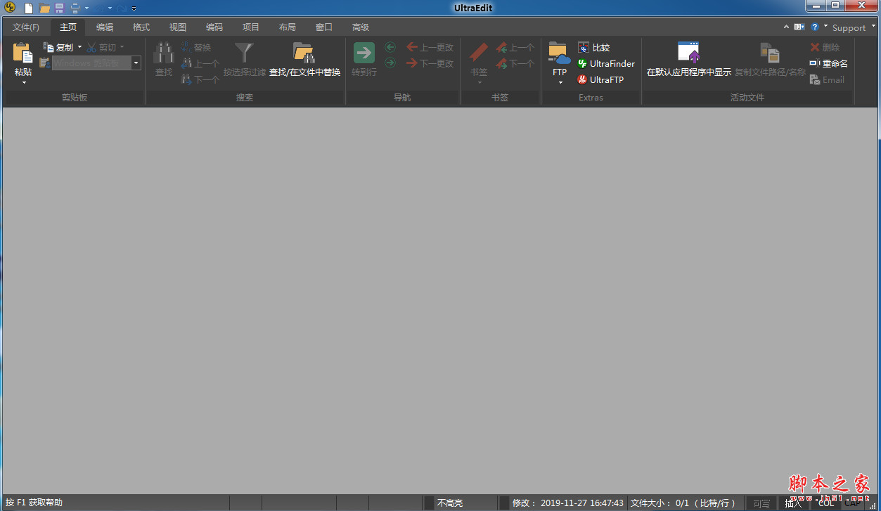Click the New file icon in title bar
Screen dimensions: 881x511
point(28,8)
